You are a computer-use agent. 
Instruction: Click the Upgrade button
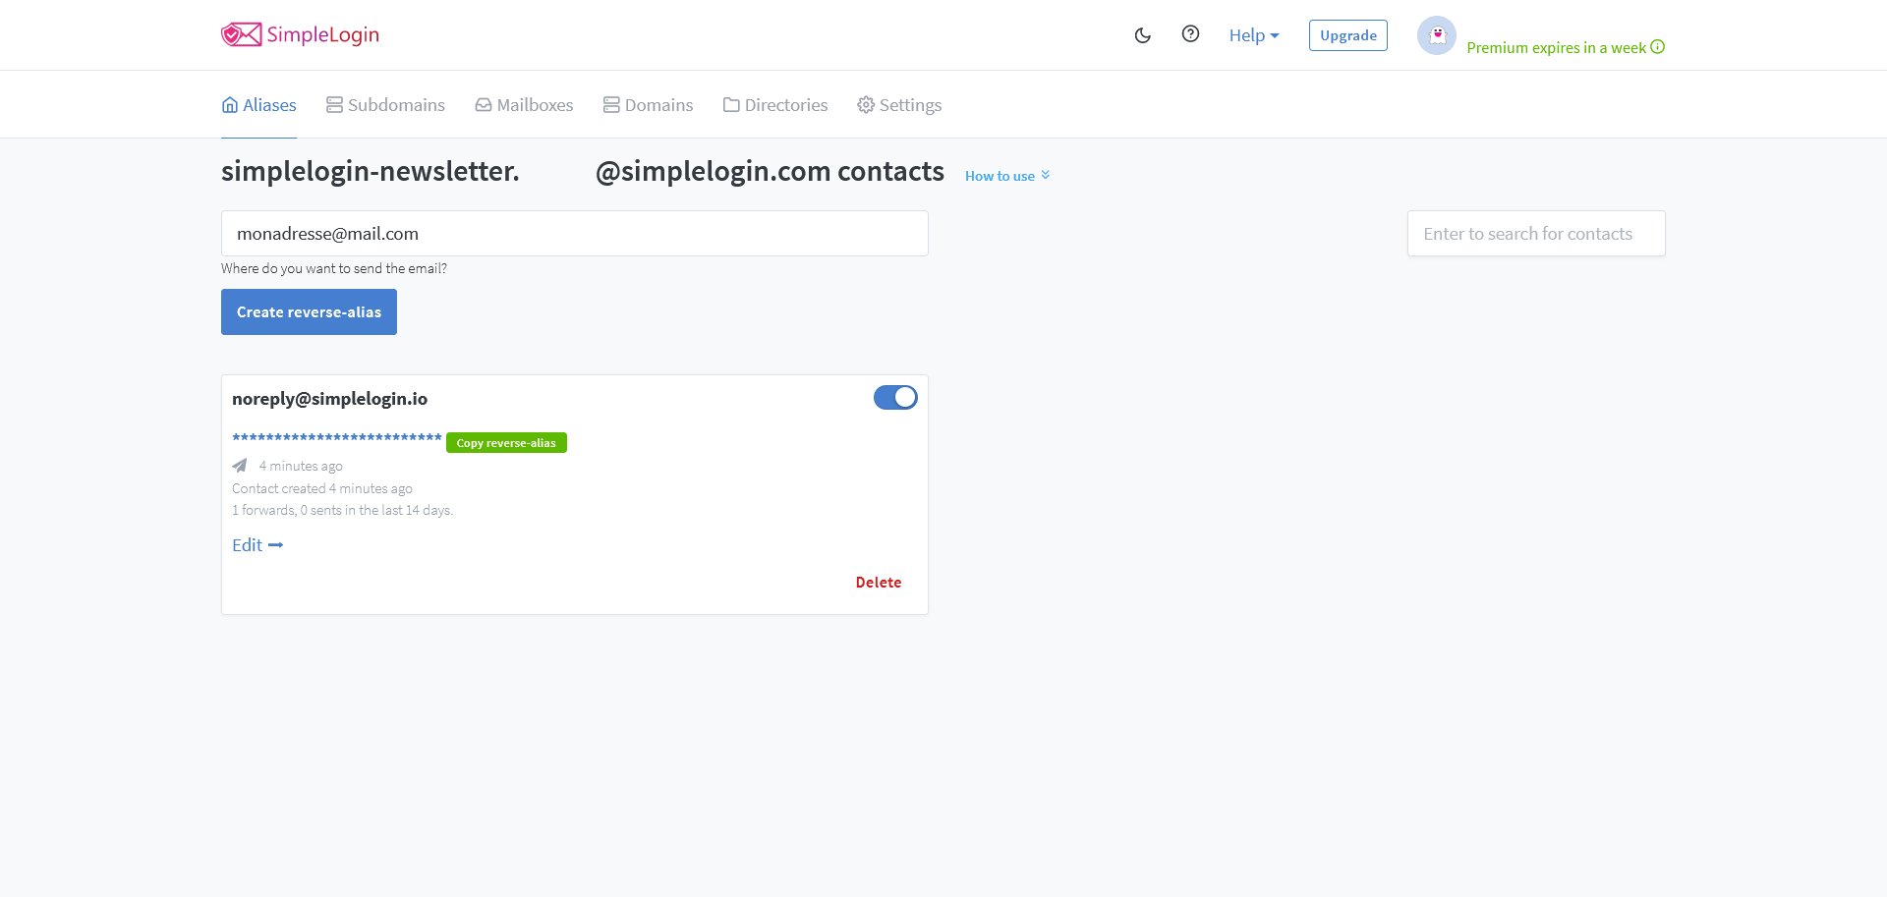1347,35
